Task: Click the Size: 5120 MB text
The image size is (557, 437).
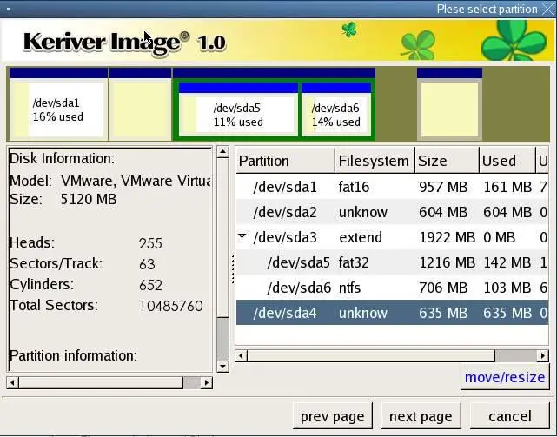Action: point(63,199)
